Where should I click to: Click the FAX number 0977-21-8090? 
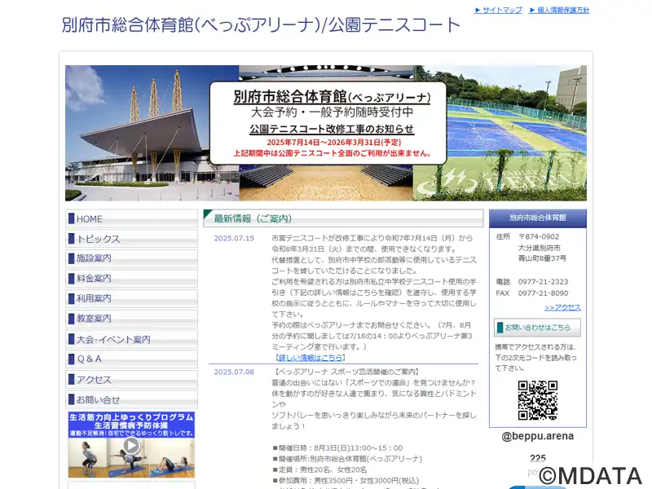[543, 293]
